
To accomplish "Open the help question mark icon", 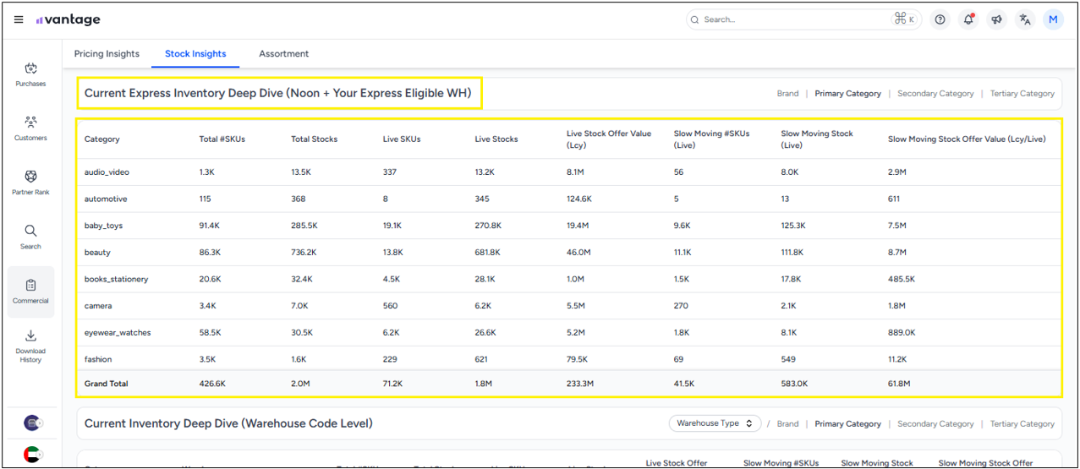I will [940, 19].
